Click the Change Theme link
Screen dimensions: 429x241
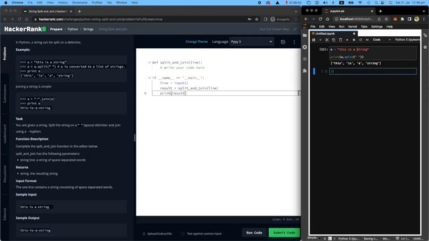coord(196,42)
